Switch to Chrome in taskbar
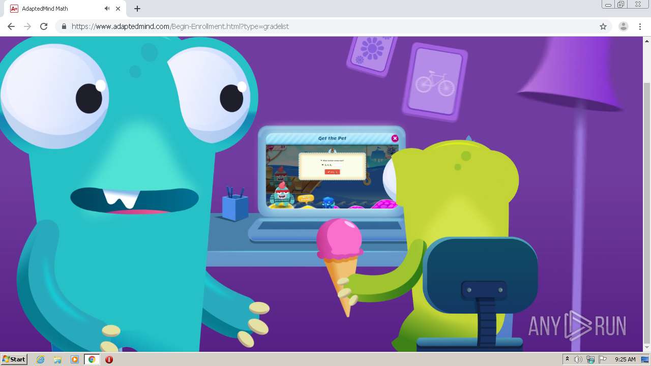Screen dimensions: 651x366 [x=92, y=359]
